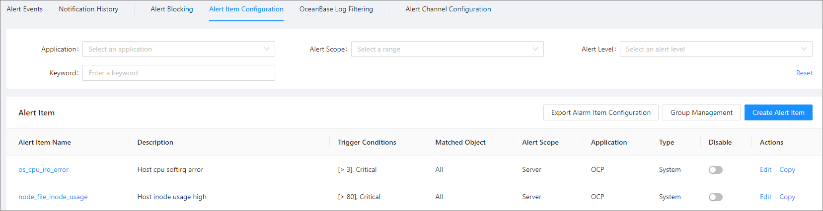Viewport: 823px width, 211px height.
Task: Open Group Management
Action: pyautogui.click(x=701, y=112)
